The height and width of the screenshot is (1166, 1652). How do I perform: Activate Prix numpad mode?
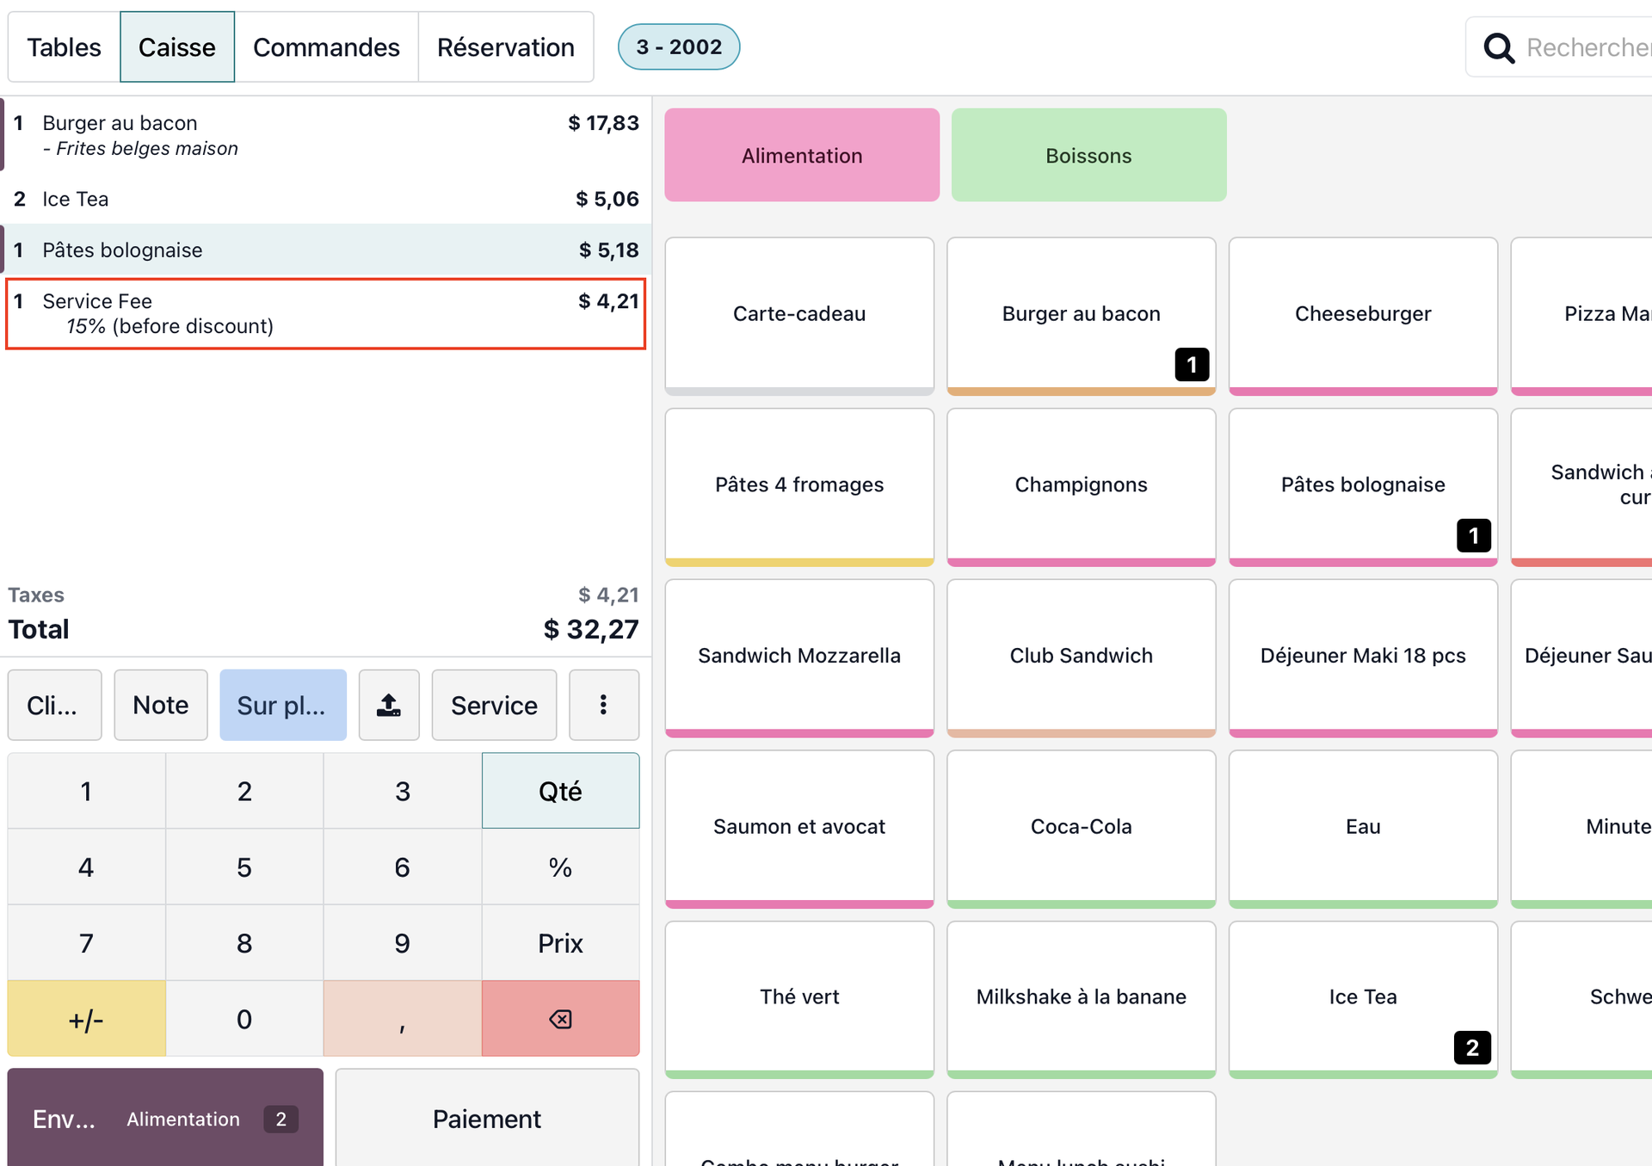[560, 942]
